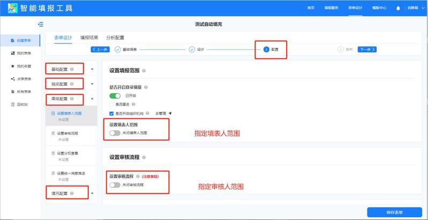Click the 保存表单 button

[394, 211]
